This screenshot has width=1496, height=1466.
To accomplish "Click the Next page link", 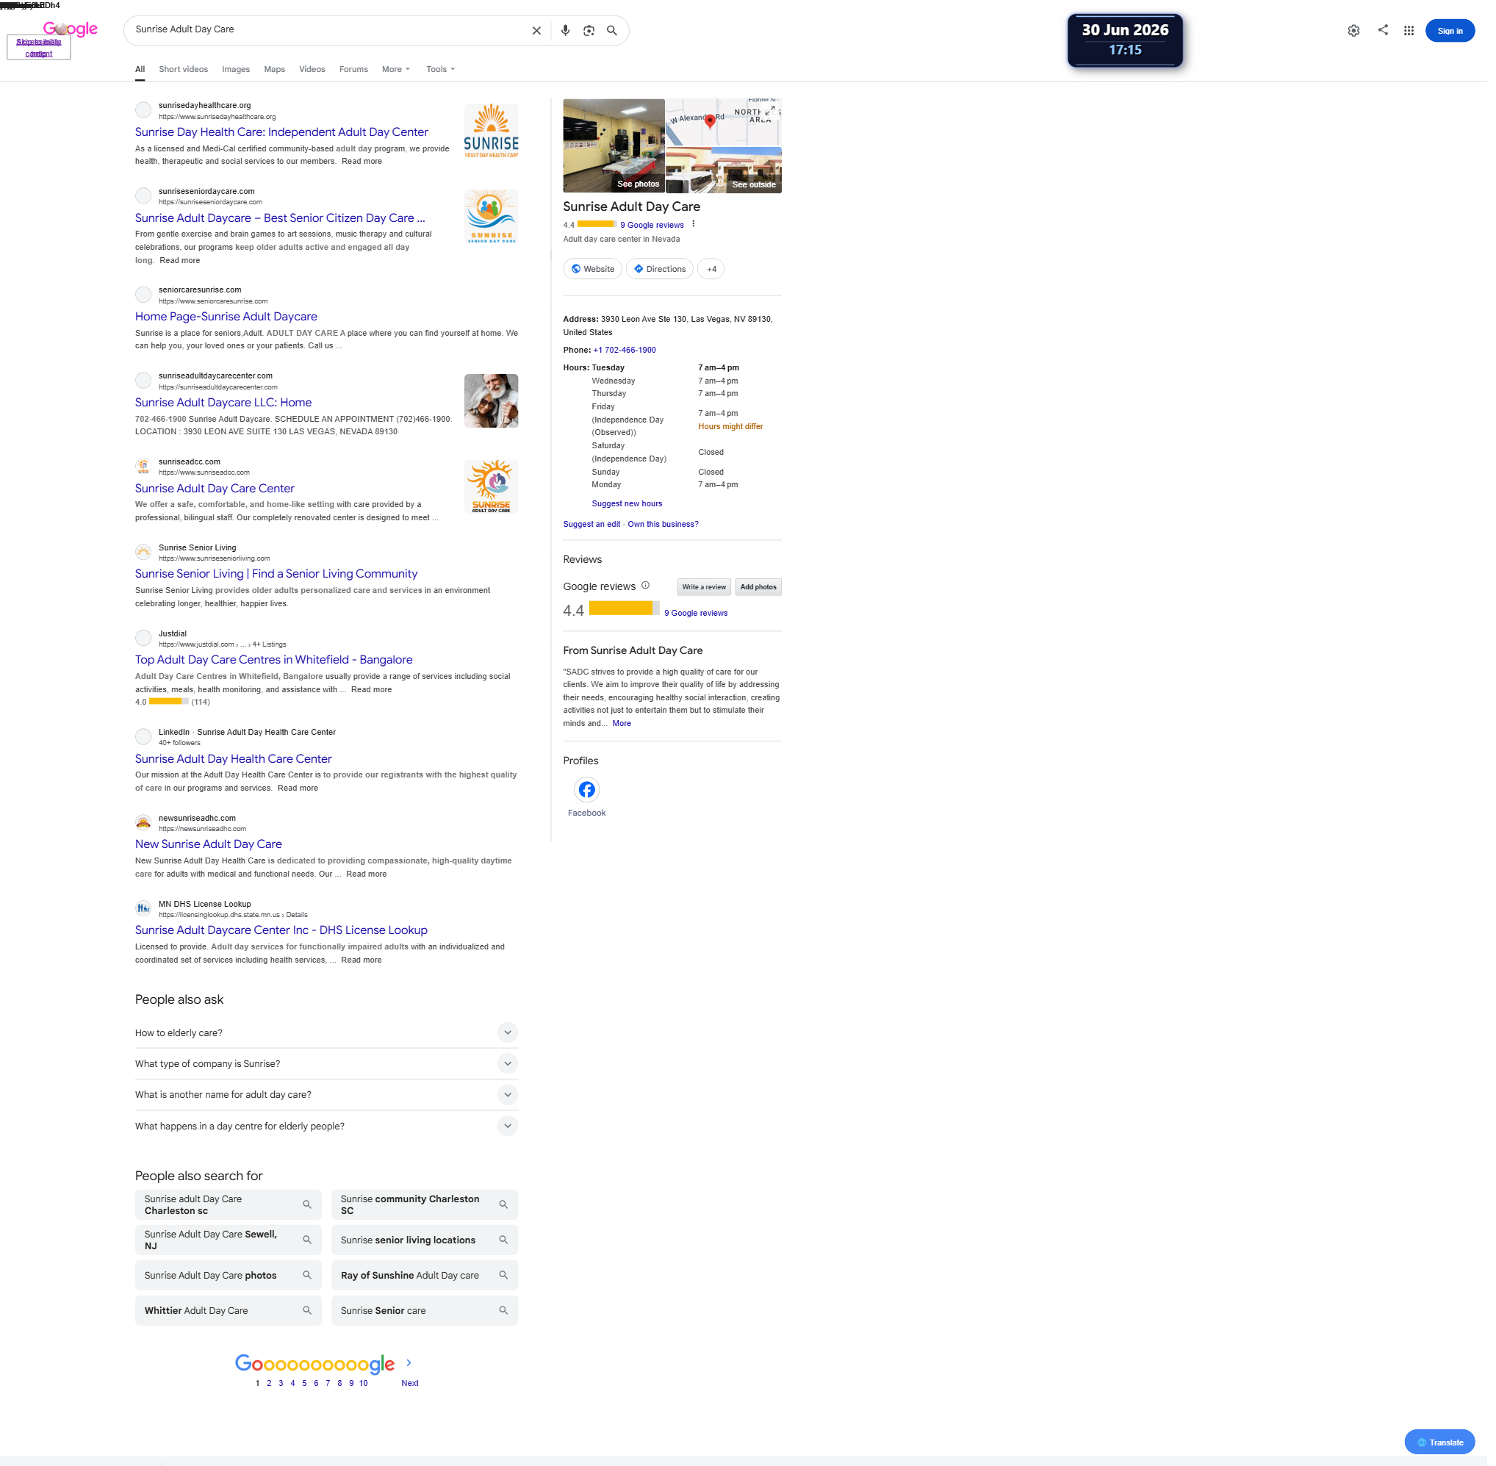I will (x=409, y=1383).
